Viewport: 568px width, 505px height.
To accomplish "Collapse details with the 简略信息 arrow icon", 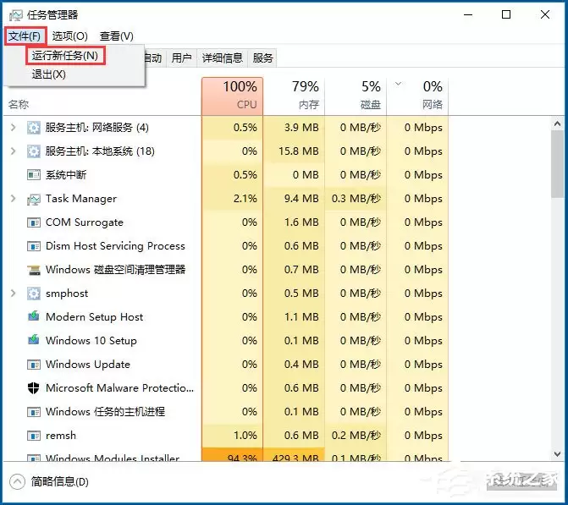I will click(x=18, y=482).
